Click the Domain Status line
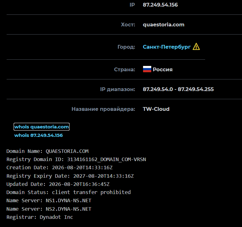 (x=68, y=192)
